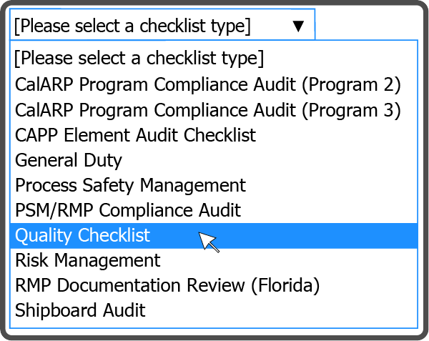Click the highlighted Quality Checklist option
Screen dimensions: 429x341
(83, 235)
